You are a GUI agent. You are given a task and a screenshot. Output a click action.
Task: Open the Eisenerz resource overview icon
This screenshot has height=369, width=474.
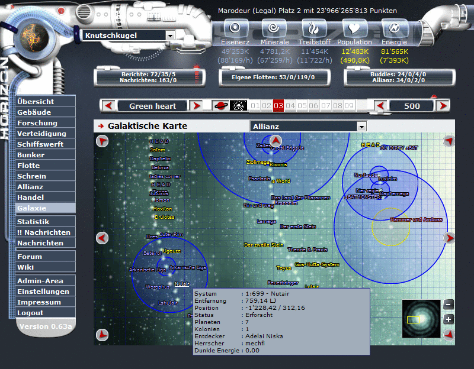(235, 27)
